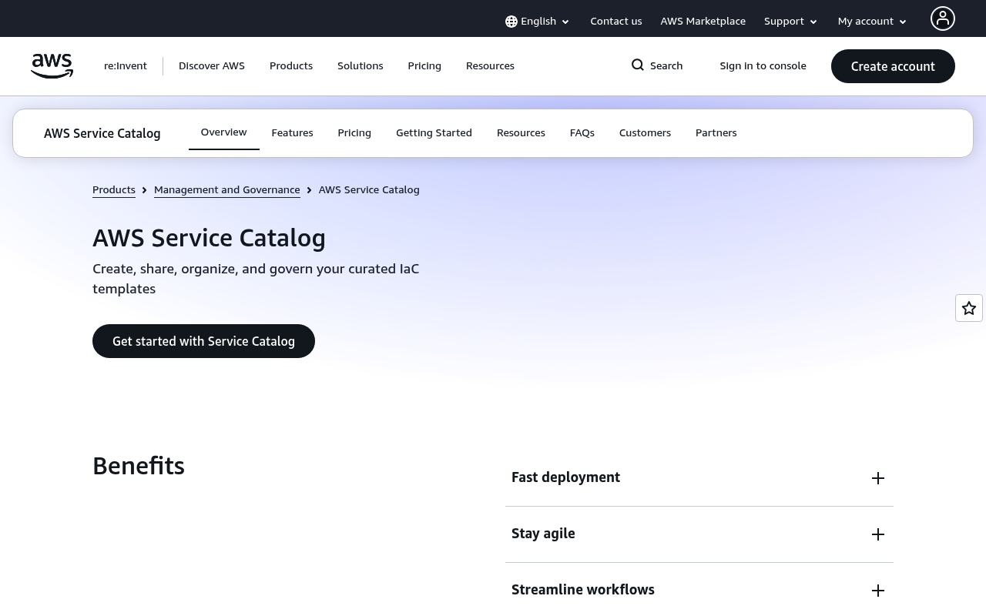The image size is (986, 616).
Task: Open the Products menu
Action: pos(291,66)
